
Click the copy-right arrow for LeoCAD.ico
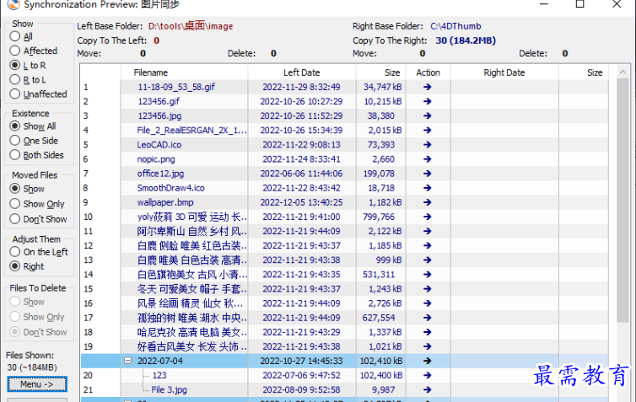pyautogui.click(x=428, y=145)
